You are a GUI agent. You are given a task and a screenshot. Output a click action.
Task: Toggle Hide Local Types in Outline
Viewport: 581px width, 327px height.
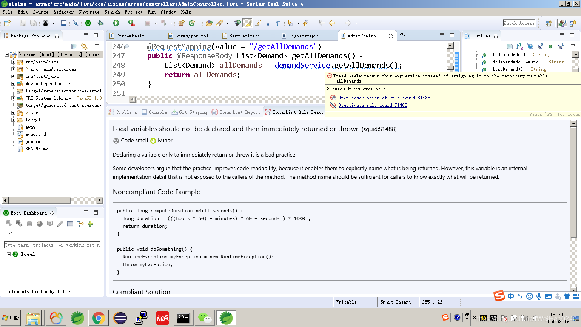[561, 46]
